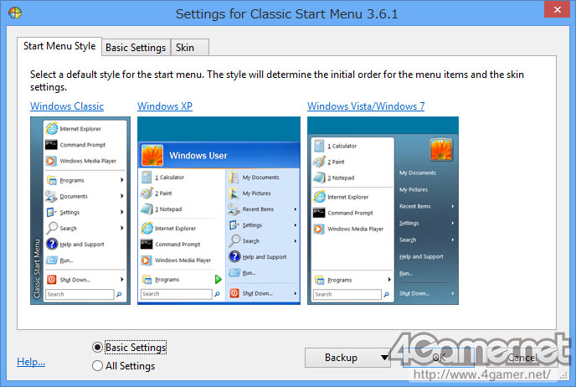Choose the Windows Vista/Windows 7 style link
This screenshot has height=387, width=576.
pos(366,106)
